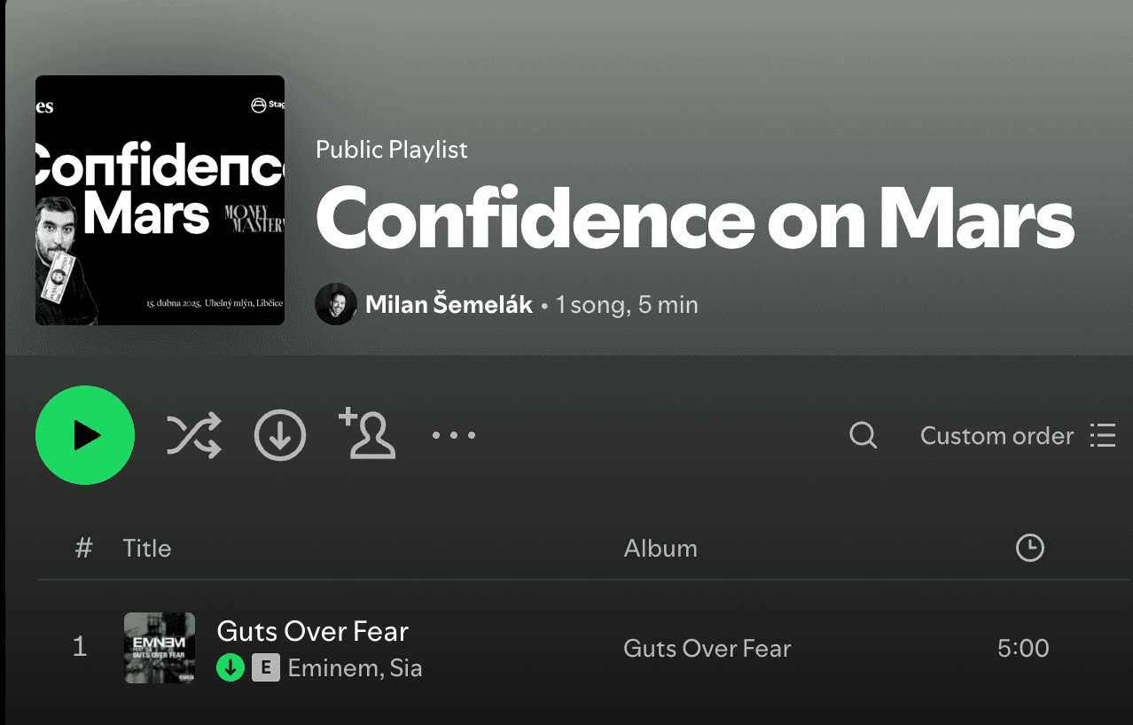1133x725 pixels.
Task: Sort tracks by the Album column header
Action: (x=660, y=548)
